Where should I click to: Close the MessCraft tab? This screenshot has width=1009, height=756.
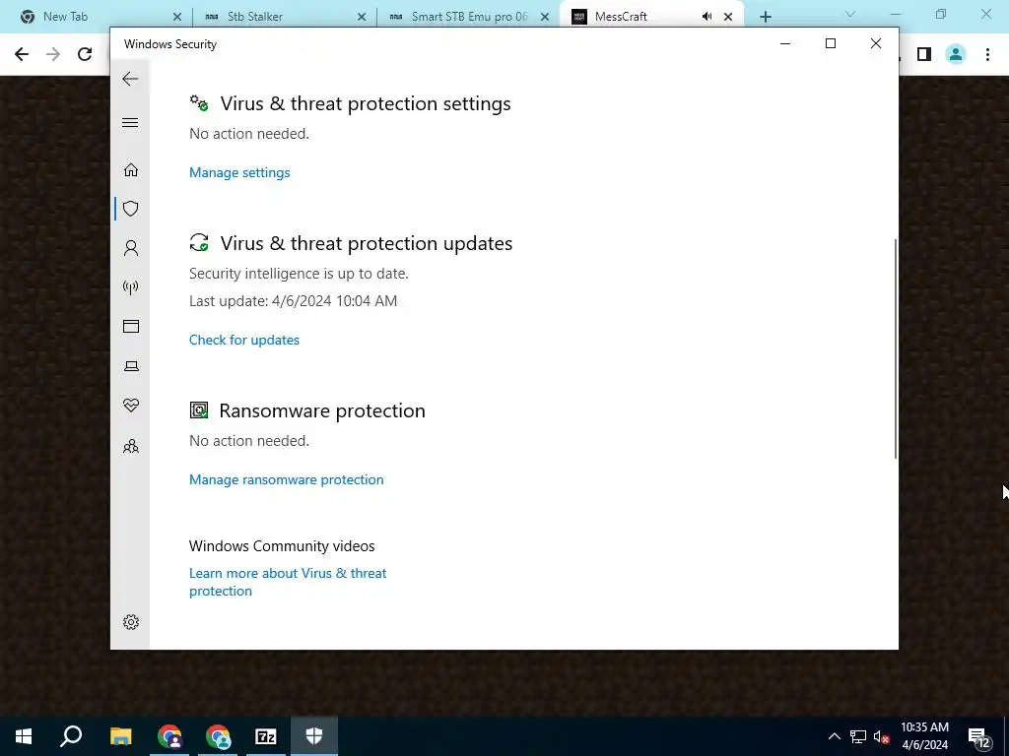(728, 17)
